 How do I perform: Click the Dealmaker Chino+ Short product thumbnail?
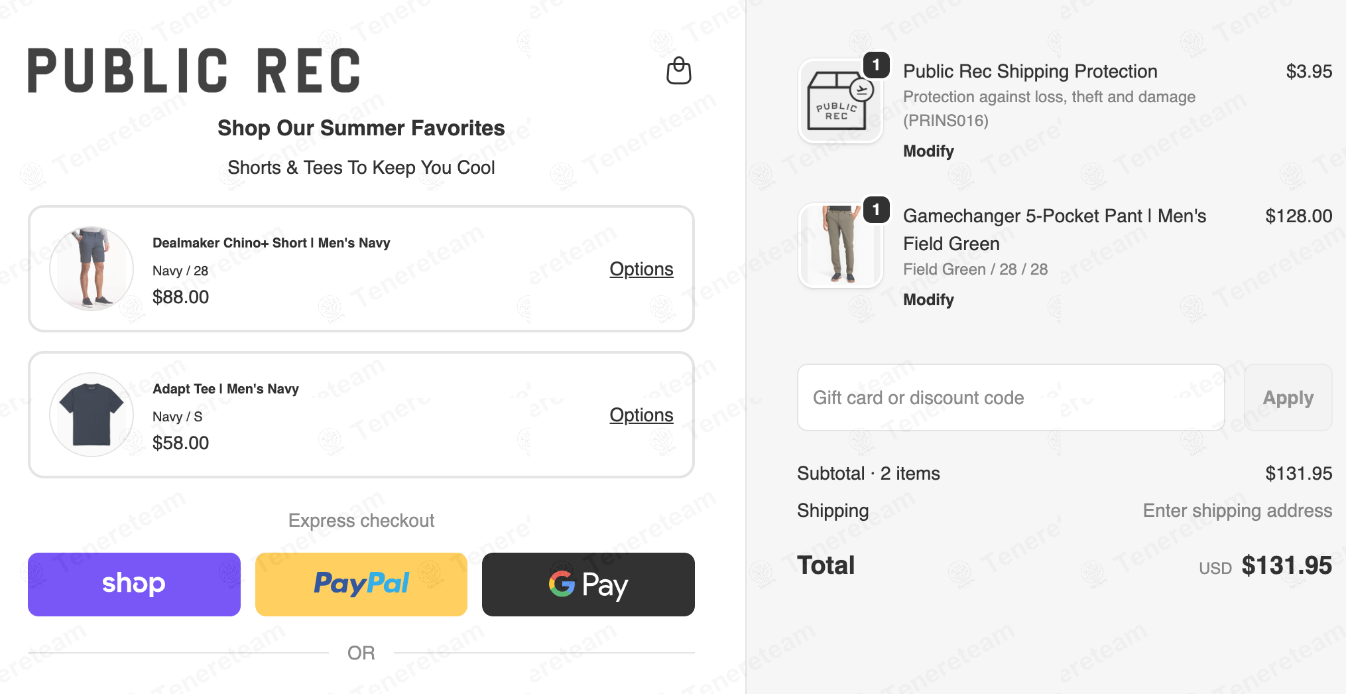coord(92,269)
